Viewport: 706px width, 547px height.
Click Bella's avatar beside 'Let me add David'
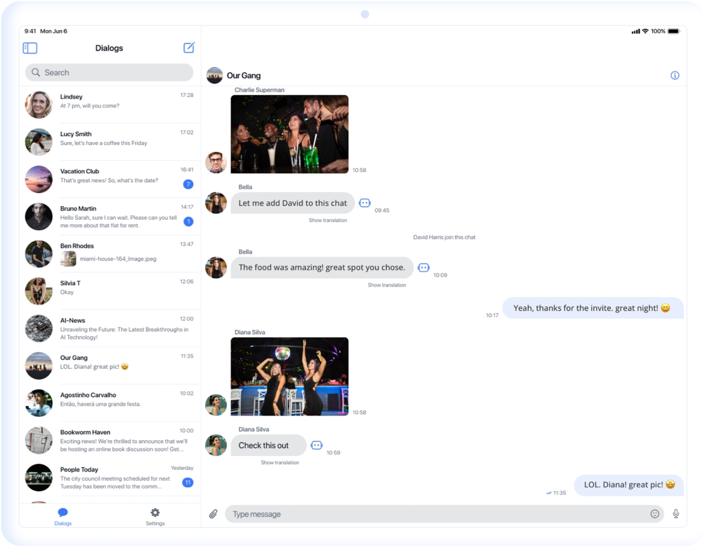(x=216, y=203)
